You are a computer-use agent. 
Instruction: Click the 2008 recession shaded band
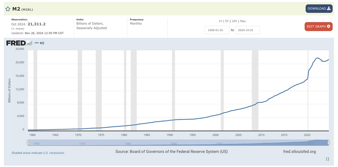(x=255, y=90)
